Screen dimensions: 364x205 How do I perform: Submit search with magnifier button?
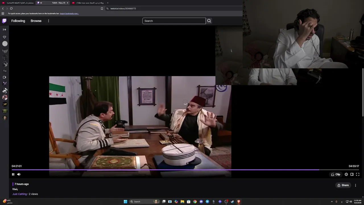pos(209,21)
